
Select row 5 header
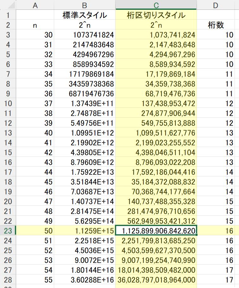(8, 54)
